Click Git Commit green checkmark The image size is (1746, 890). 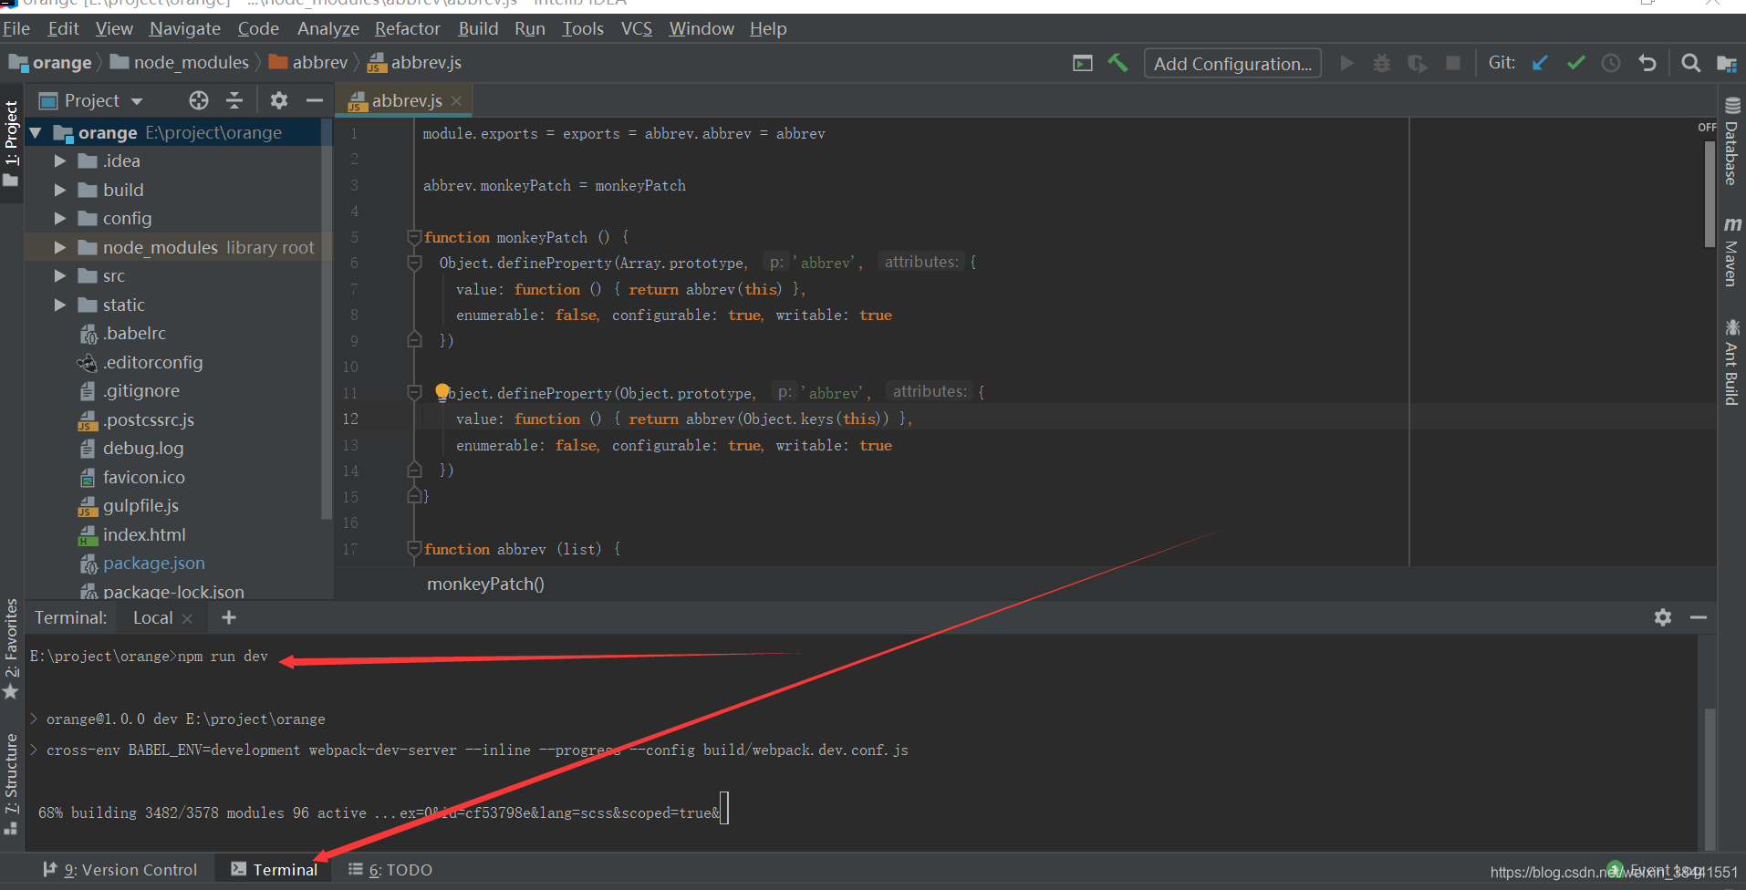pos(1575,63)
